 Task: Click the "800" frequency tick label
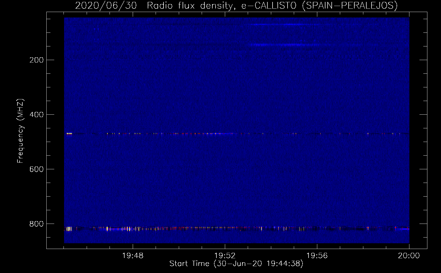[x=37, y=224]
